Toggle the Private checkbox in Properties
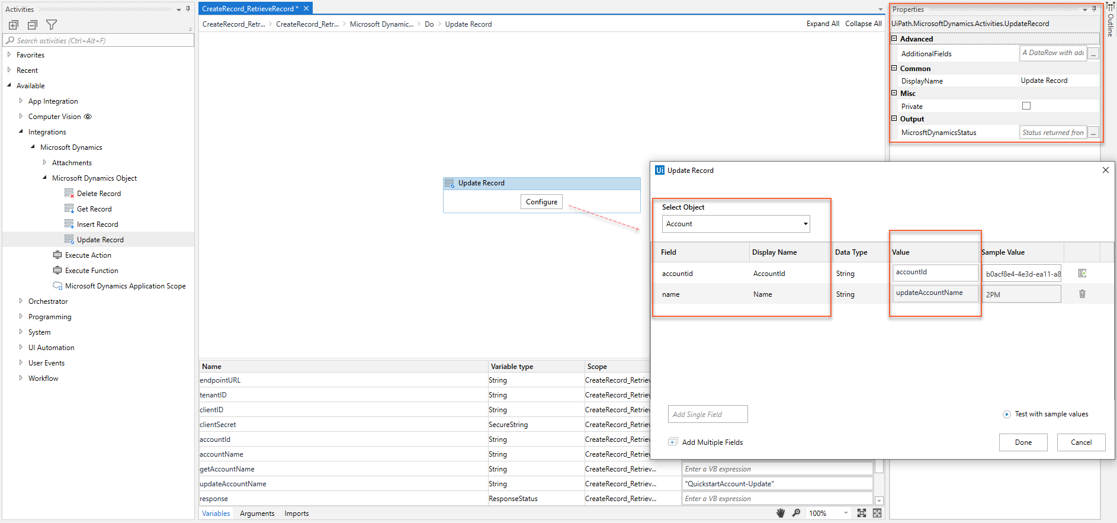Viewport: 1117px width, 523px height. coord(1026,106)
